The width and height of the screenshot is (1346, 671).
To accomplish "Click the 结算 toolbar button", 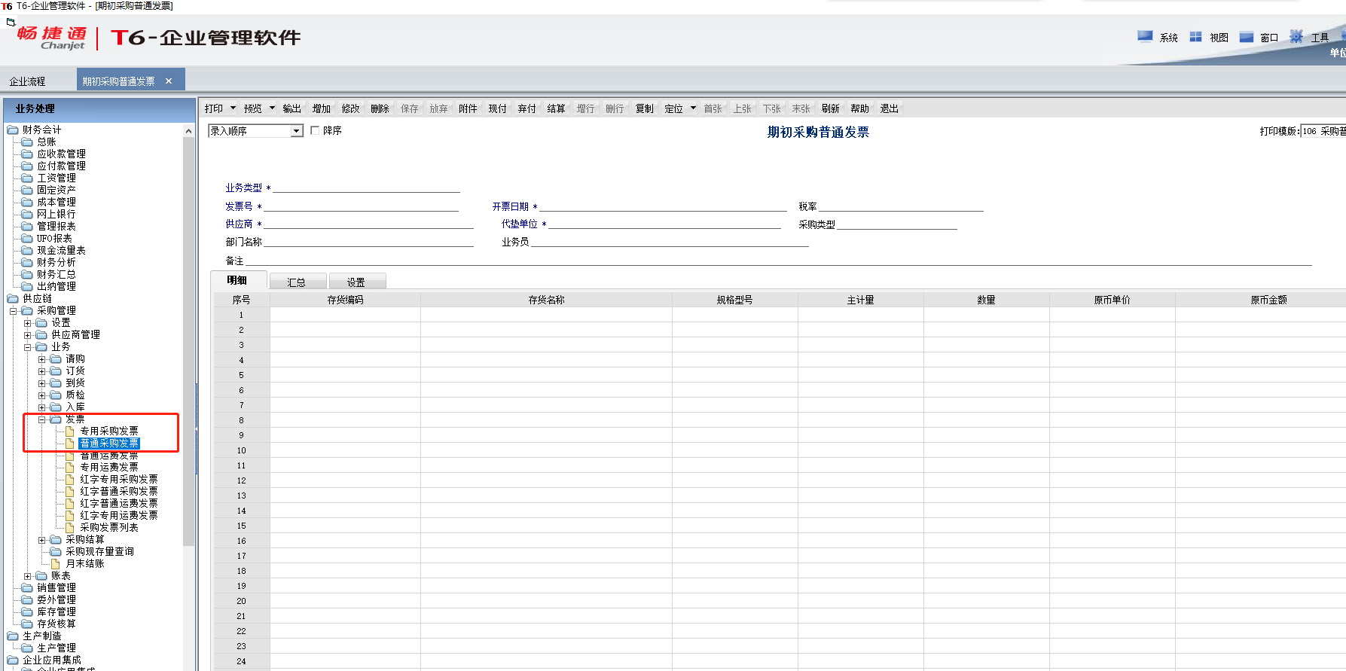I will 557,108.
